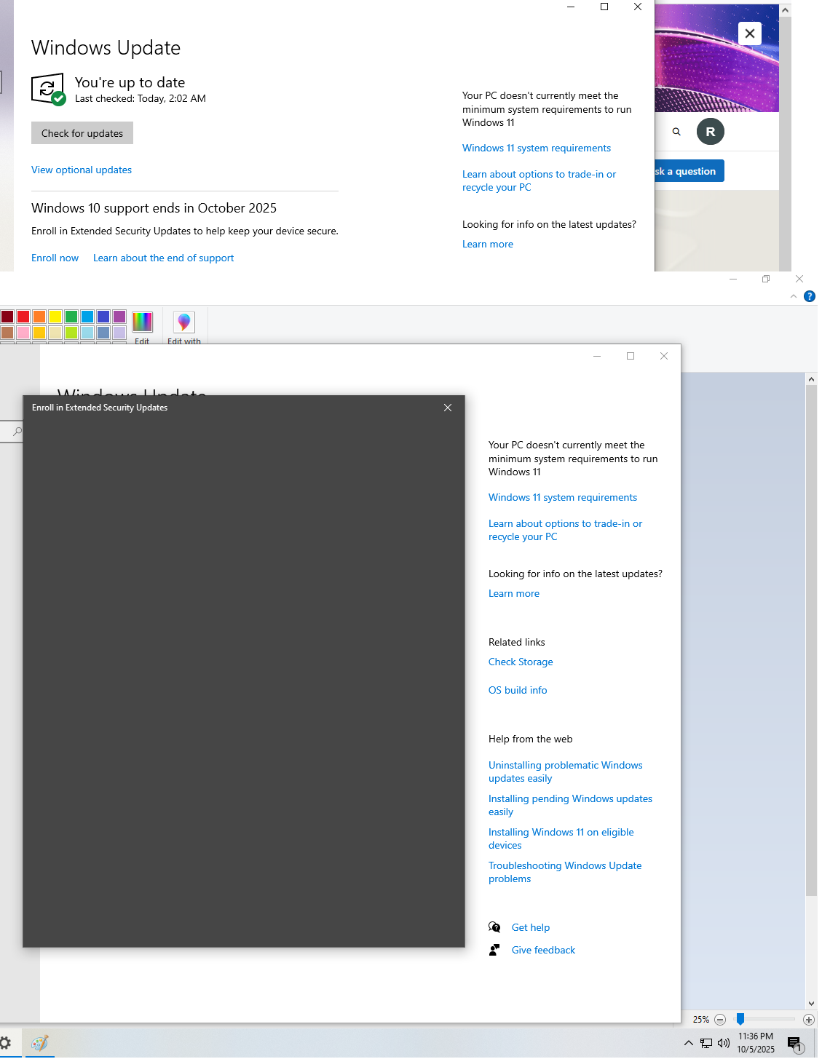Click the Paint vertical scrollbar thumb
Viewport: 822px width, 1059px height.
[811, 640]
